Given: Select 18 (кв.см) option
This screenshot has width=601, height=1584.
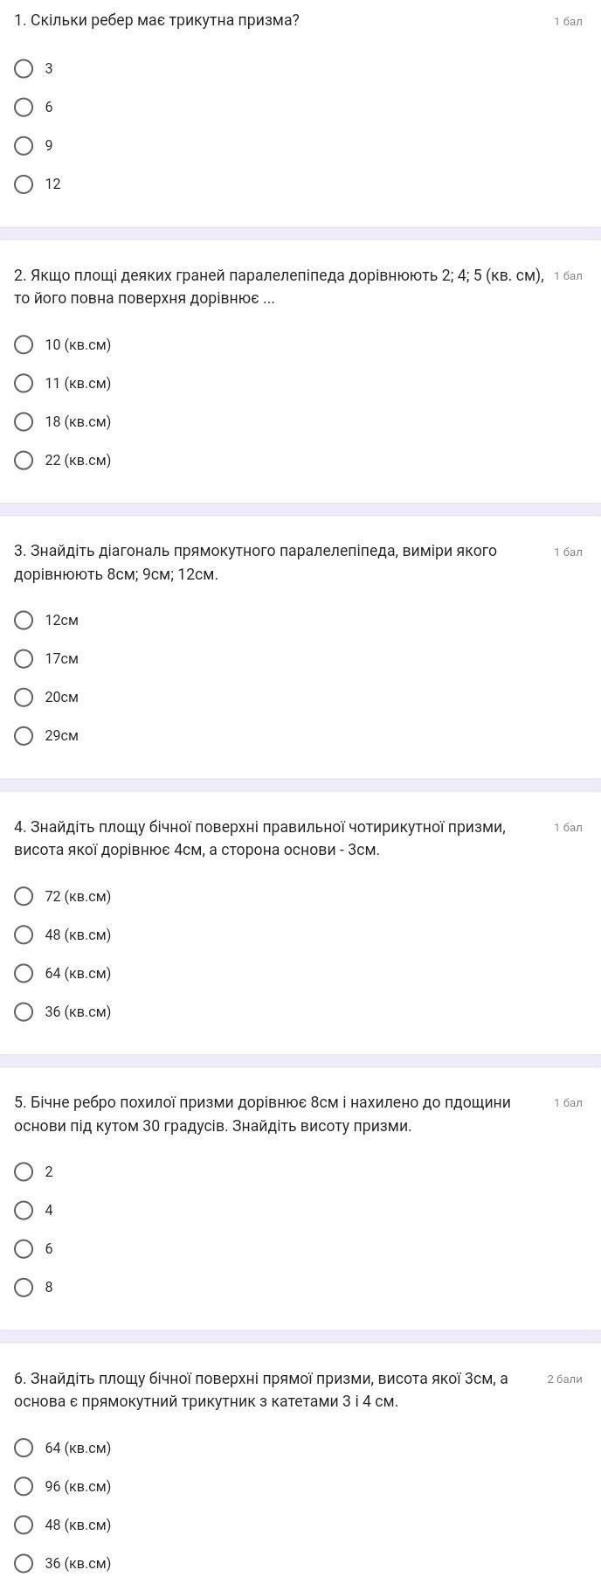Looking at the screenshot, I should click(24, 421).
